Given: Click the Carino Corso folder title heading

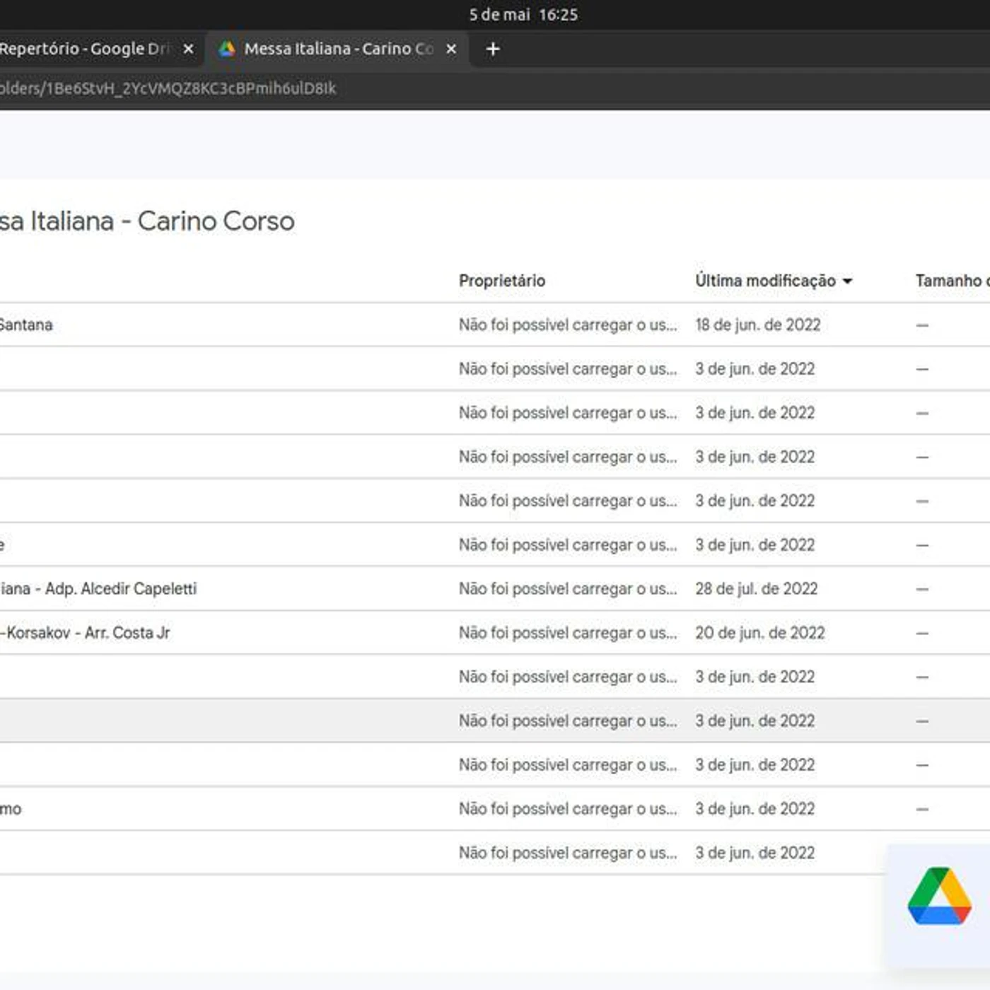Looking at the screenshot, I should pyautogui.click(x=147, y=221).
